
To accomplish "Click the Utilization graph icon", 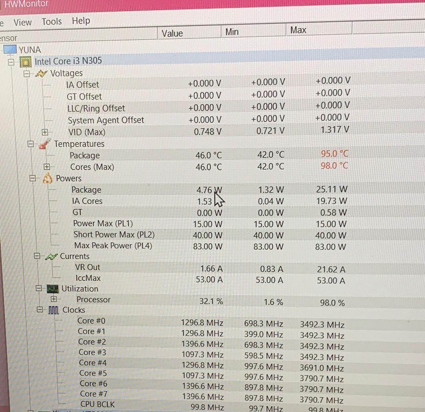I will click(x=53, y=289).
